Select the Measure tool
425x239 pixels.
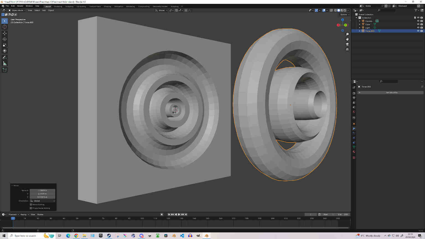[4, 63]
